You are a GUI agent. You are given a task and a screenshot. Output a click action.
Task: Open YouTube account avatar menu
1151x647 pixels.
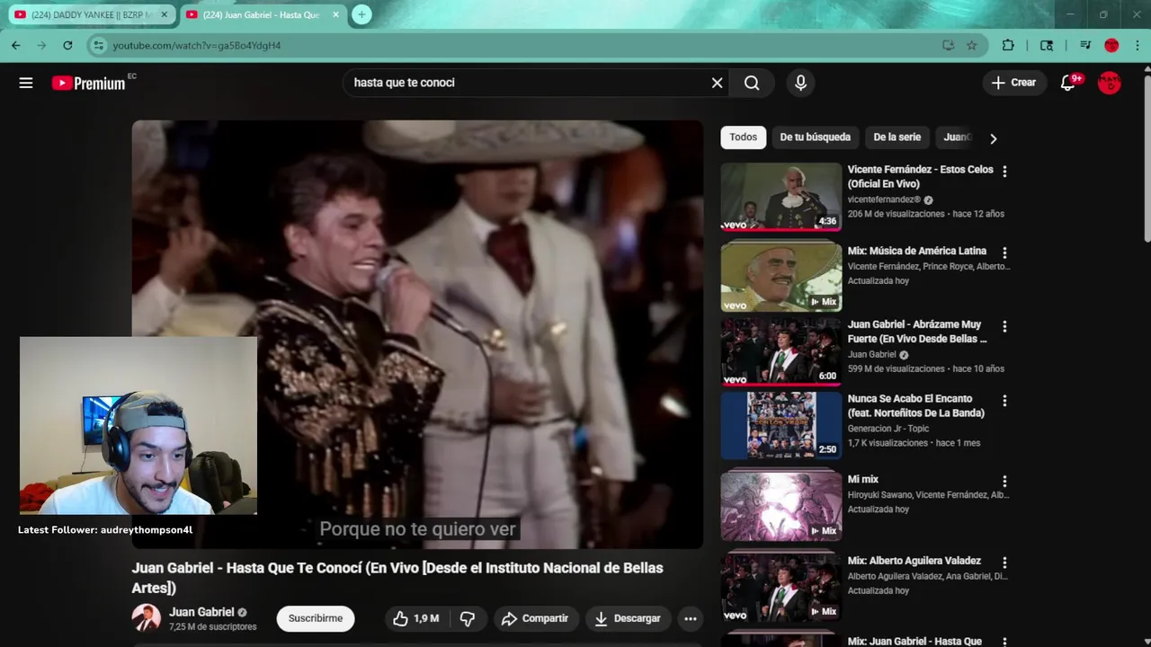(1110, 83)
